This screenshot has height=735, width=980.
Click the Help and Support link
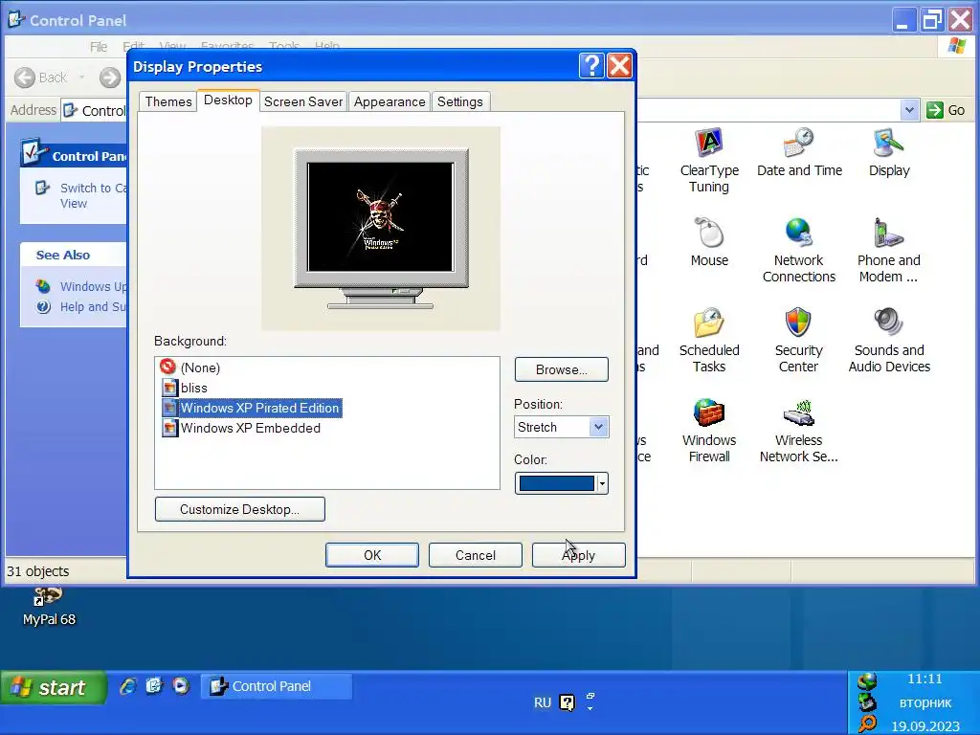click(93, 307)
